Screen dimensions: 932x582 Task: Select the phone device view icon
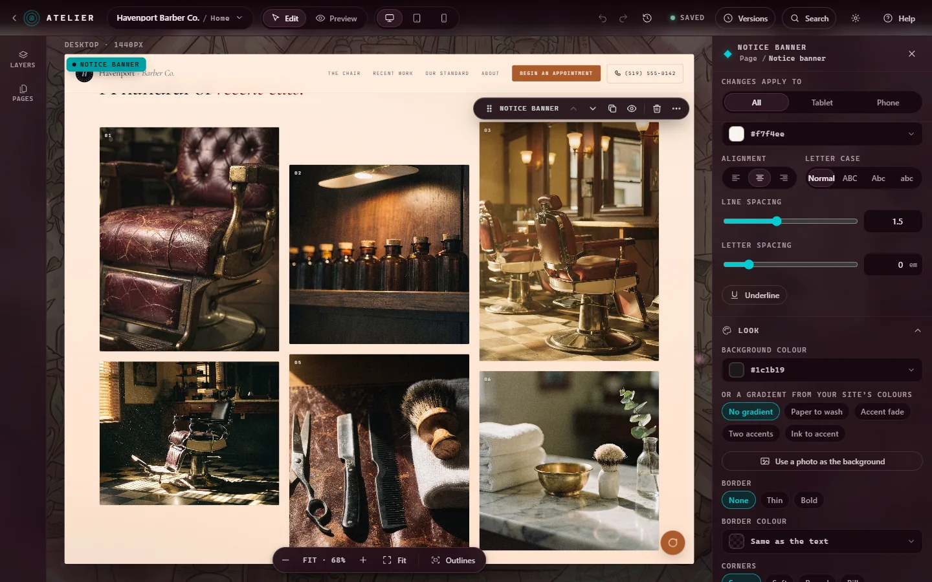[x=444, y=18]
